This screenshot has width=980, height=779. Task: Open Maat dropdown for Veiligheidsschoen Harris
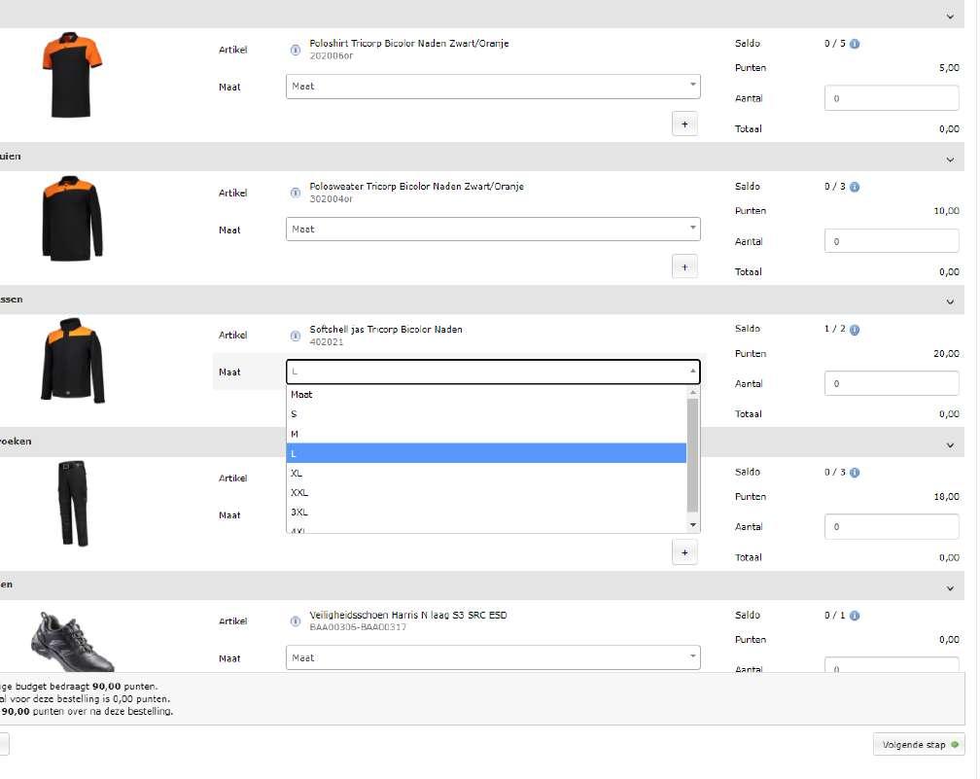pos(493,657)
